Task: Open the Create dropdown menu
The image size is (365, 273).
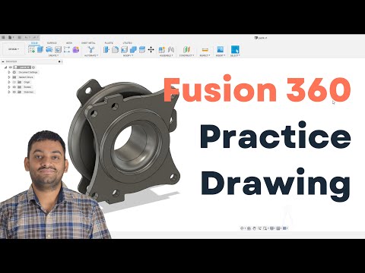Action: click(x=53, y=55)
